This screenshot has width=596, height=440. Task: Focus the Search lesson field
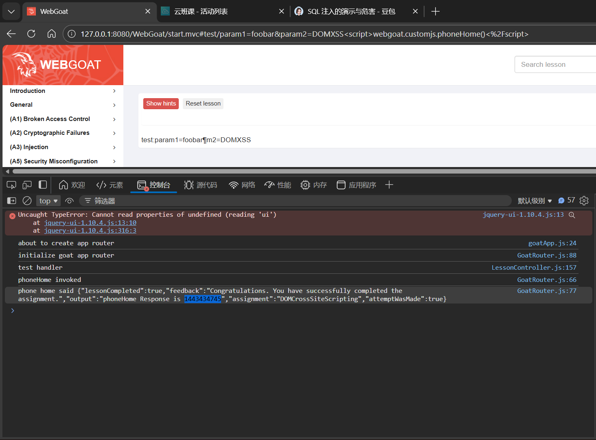click(x=555, y=64)
